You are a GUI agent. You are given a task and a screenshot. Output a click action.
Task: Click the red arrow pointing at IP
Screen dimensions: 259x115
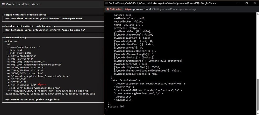pos(42,85)
